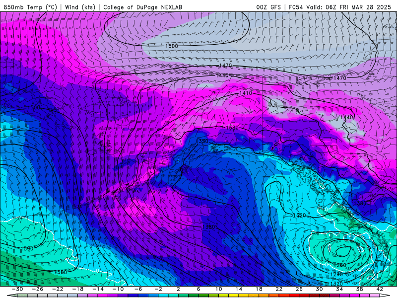Select the 34 degree scale label
Screen dimensions: 397x298
[339, 289]
